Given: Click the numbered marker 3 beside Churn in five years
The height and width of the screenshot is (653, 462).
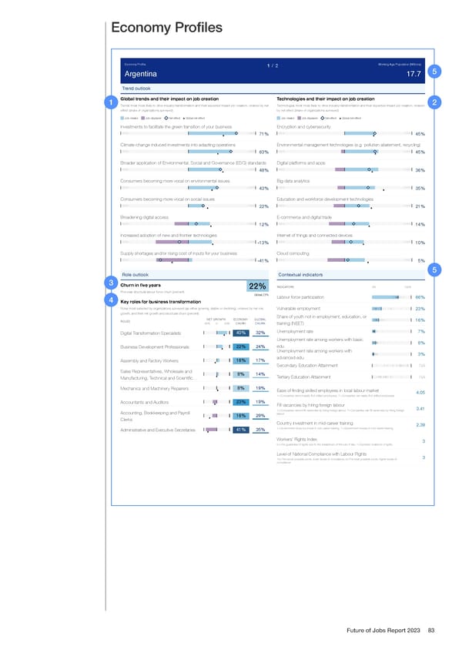Looking at the screenshot, I should (112, 283).
